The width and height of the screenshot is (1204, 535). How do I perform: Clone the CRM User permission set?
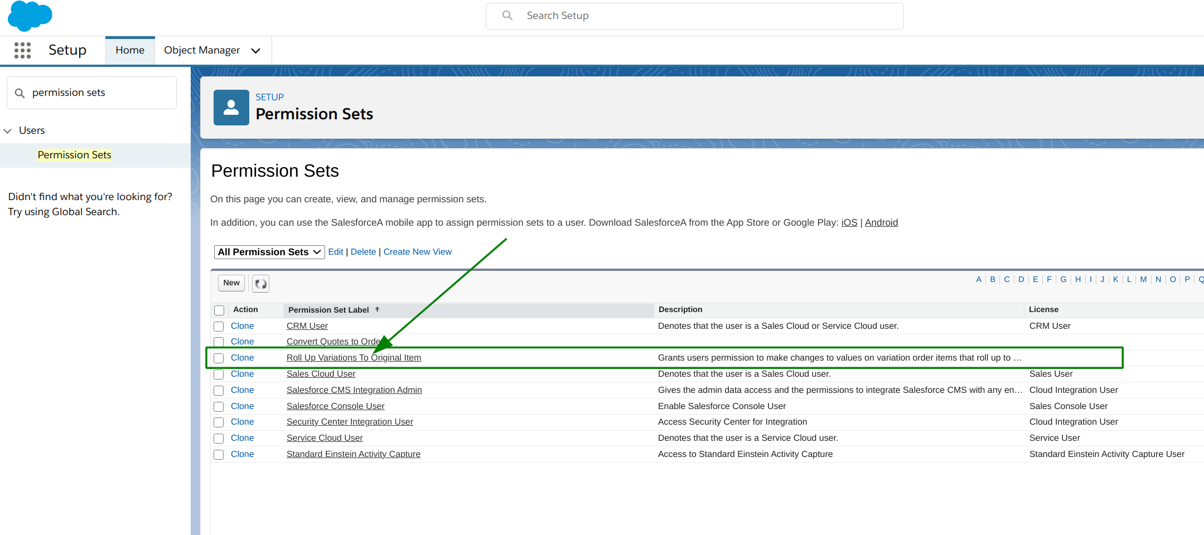point(242,326)
